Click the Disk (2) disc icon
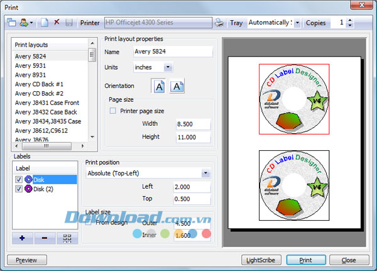Image resolution: width=377 pixels, height=271 pixels. click(x=28, y=189)
